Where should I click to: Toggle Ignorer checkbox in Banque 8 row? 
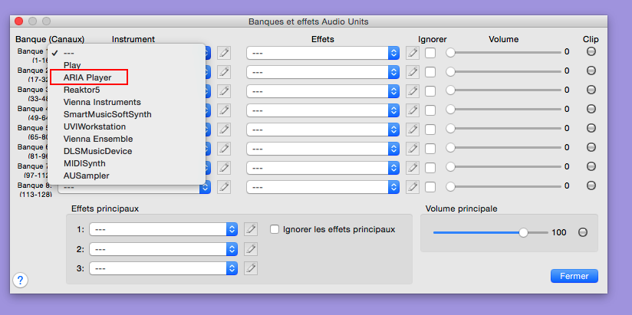[431, 186]
